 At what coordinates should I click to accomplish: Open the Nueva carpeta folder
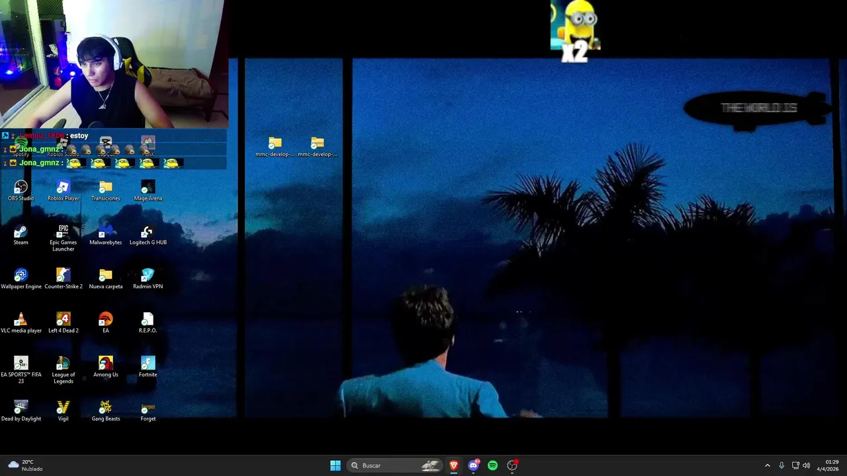tap(105, 279)
